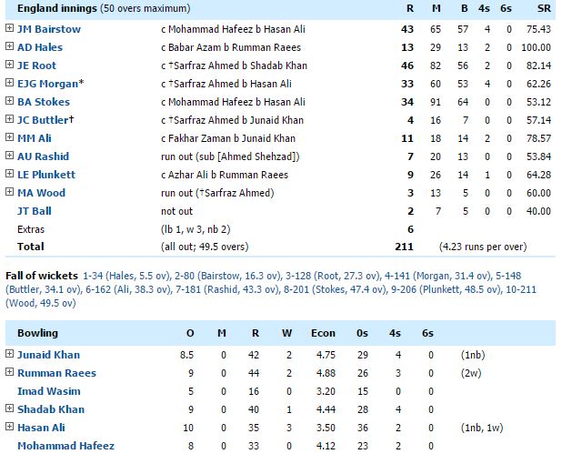Open Imad Wasim player profile

pos(45,391)
